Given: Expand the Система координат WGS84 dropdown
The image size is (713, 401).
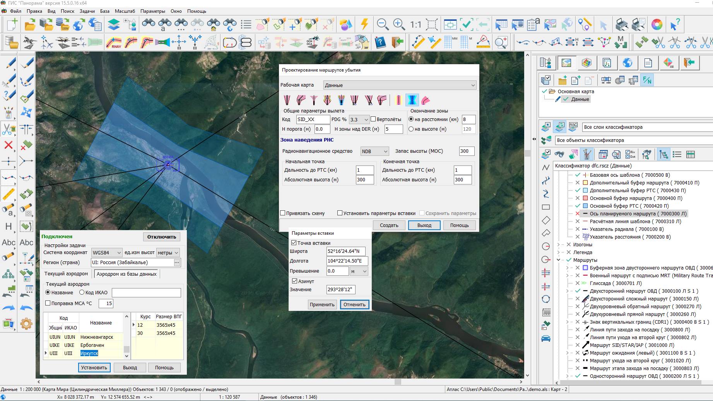Looking at the screenshot, I should click(x=106, y=253).
